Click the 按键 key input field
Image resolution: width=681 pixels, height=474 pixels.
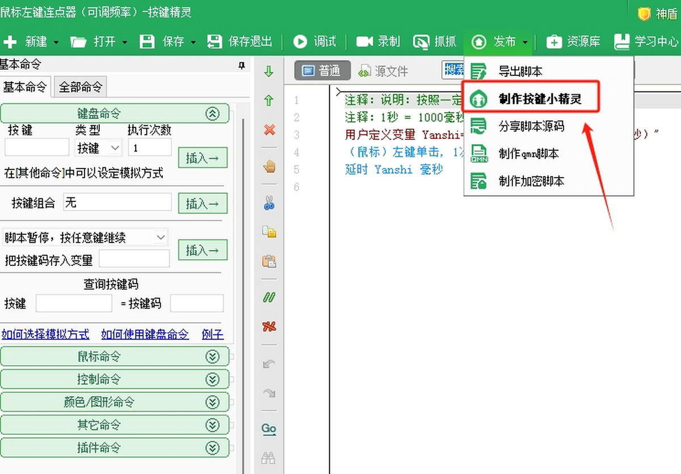(37, 147)
